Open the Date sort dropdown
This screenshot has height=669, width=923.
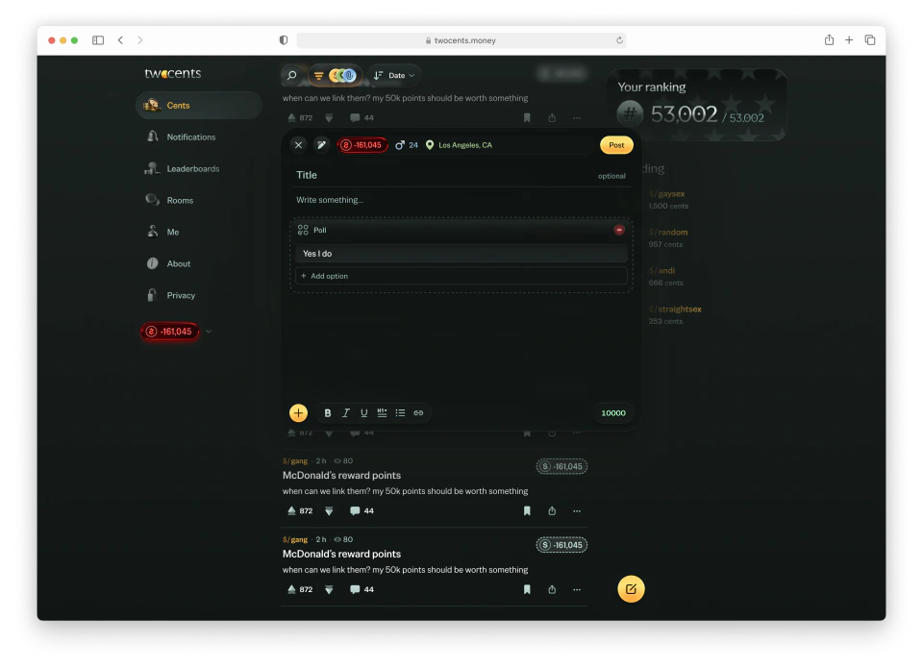point(392,74)
